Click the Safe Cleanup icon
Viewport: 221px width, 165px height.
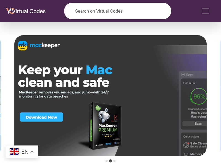click(x=186, y=145)
